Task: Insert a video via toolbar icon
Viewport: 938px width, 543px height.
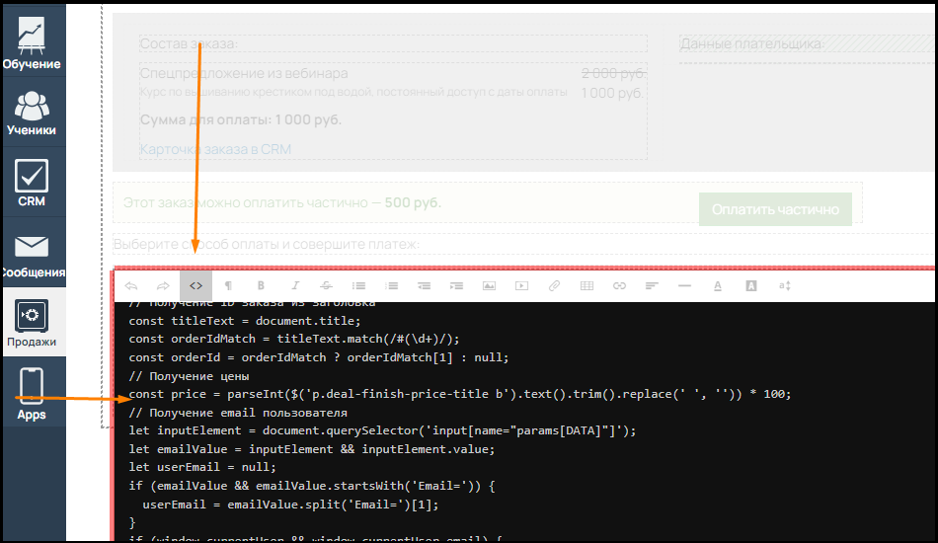Action: coord(521,286)
